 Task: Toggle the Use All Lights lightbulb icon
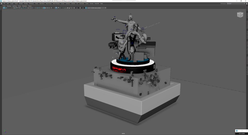pyautogui.click(x=51, y=8)
